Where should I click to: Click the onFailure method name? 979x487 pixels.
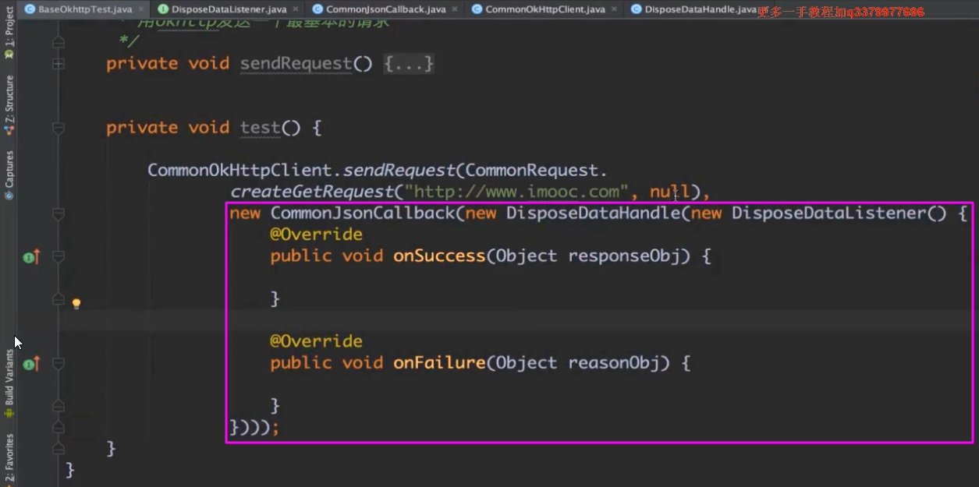(x=439, y=363)
